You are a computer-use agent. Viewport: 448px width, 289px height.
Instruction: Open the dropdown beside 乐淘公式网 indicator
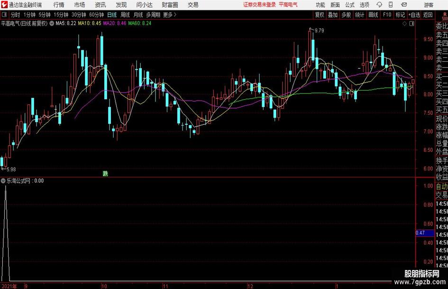pos(3,181)
